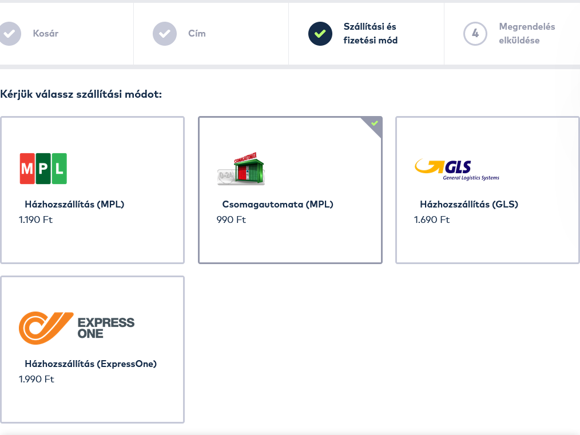
Task: Click the Csomagautomata parcel locker icon
Action: [241, 169]
